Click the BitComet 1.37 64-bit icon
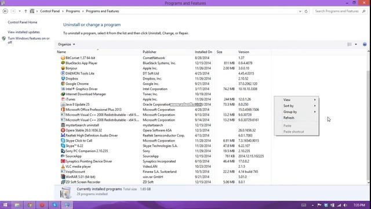The height and width of the screenshot is (209, 371). [63, 58]
